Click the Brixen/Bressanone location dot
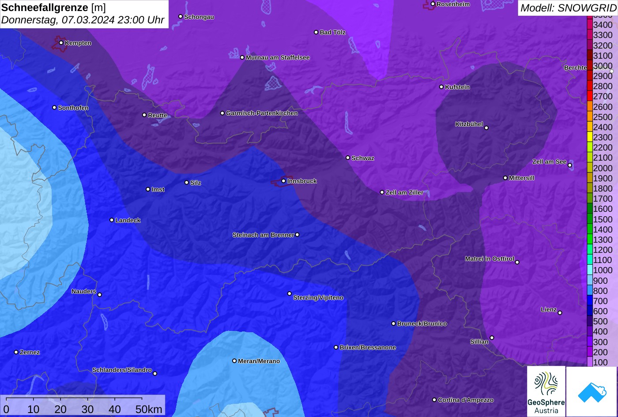The width and height of the screenshot is (618, 417). pos(336,347)
